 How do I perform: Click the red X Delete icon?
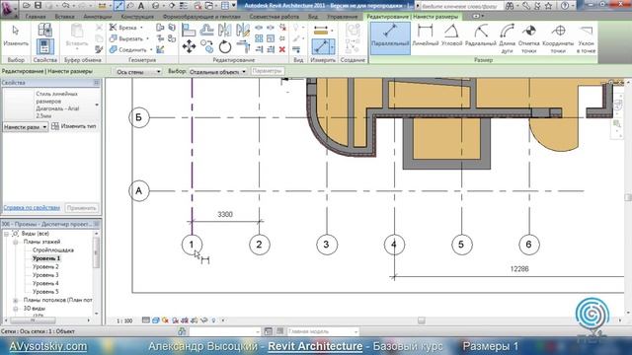pyautogui.click(x=282, y=49)
